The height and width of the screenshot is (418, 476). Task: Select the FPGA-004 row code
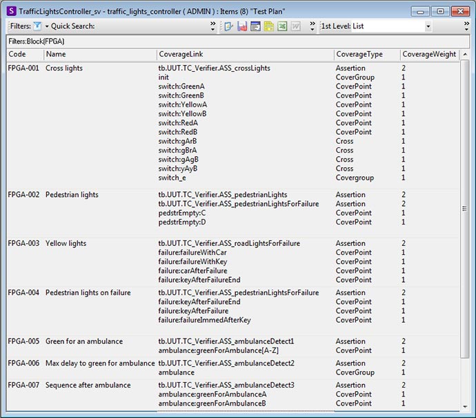tap(23, 292)
